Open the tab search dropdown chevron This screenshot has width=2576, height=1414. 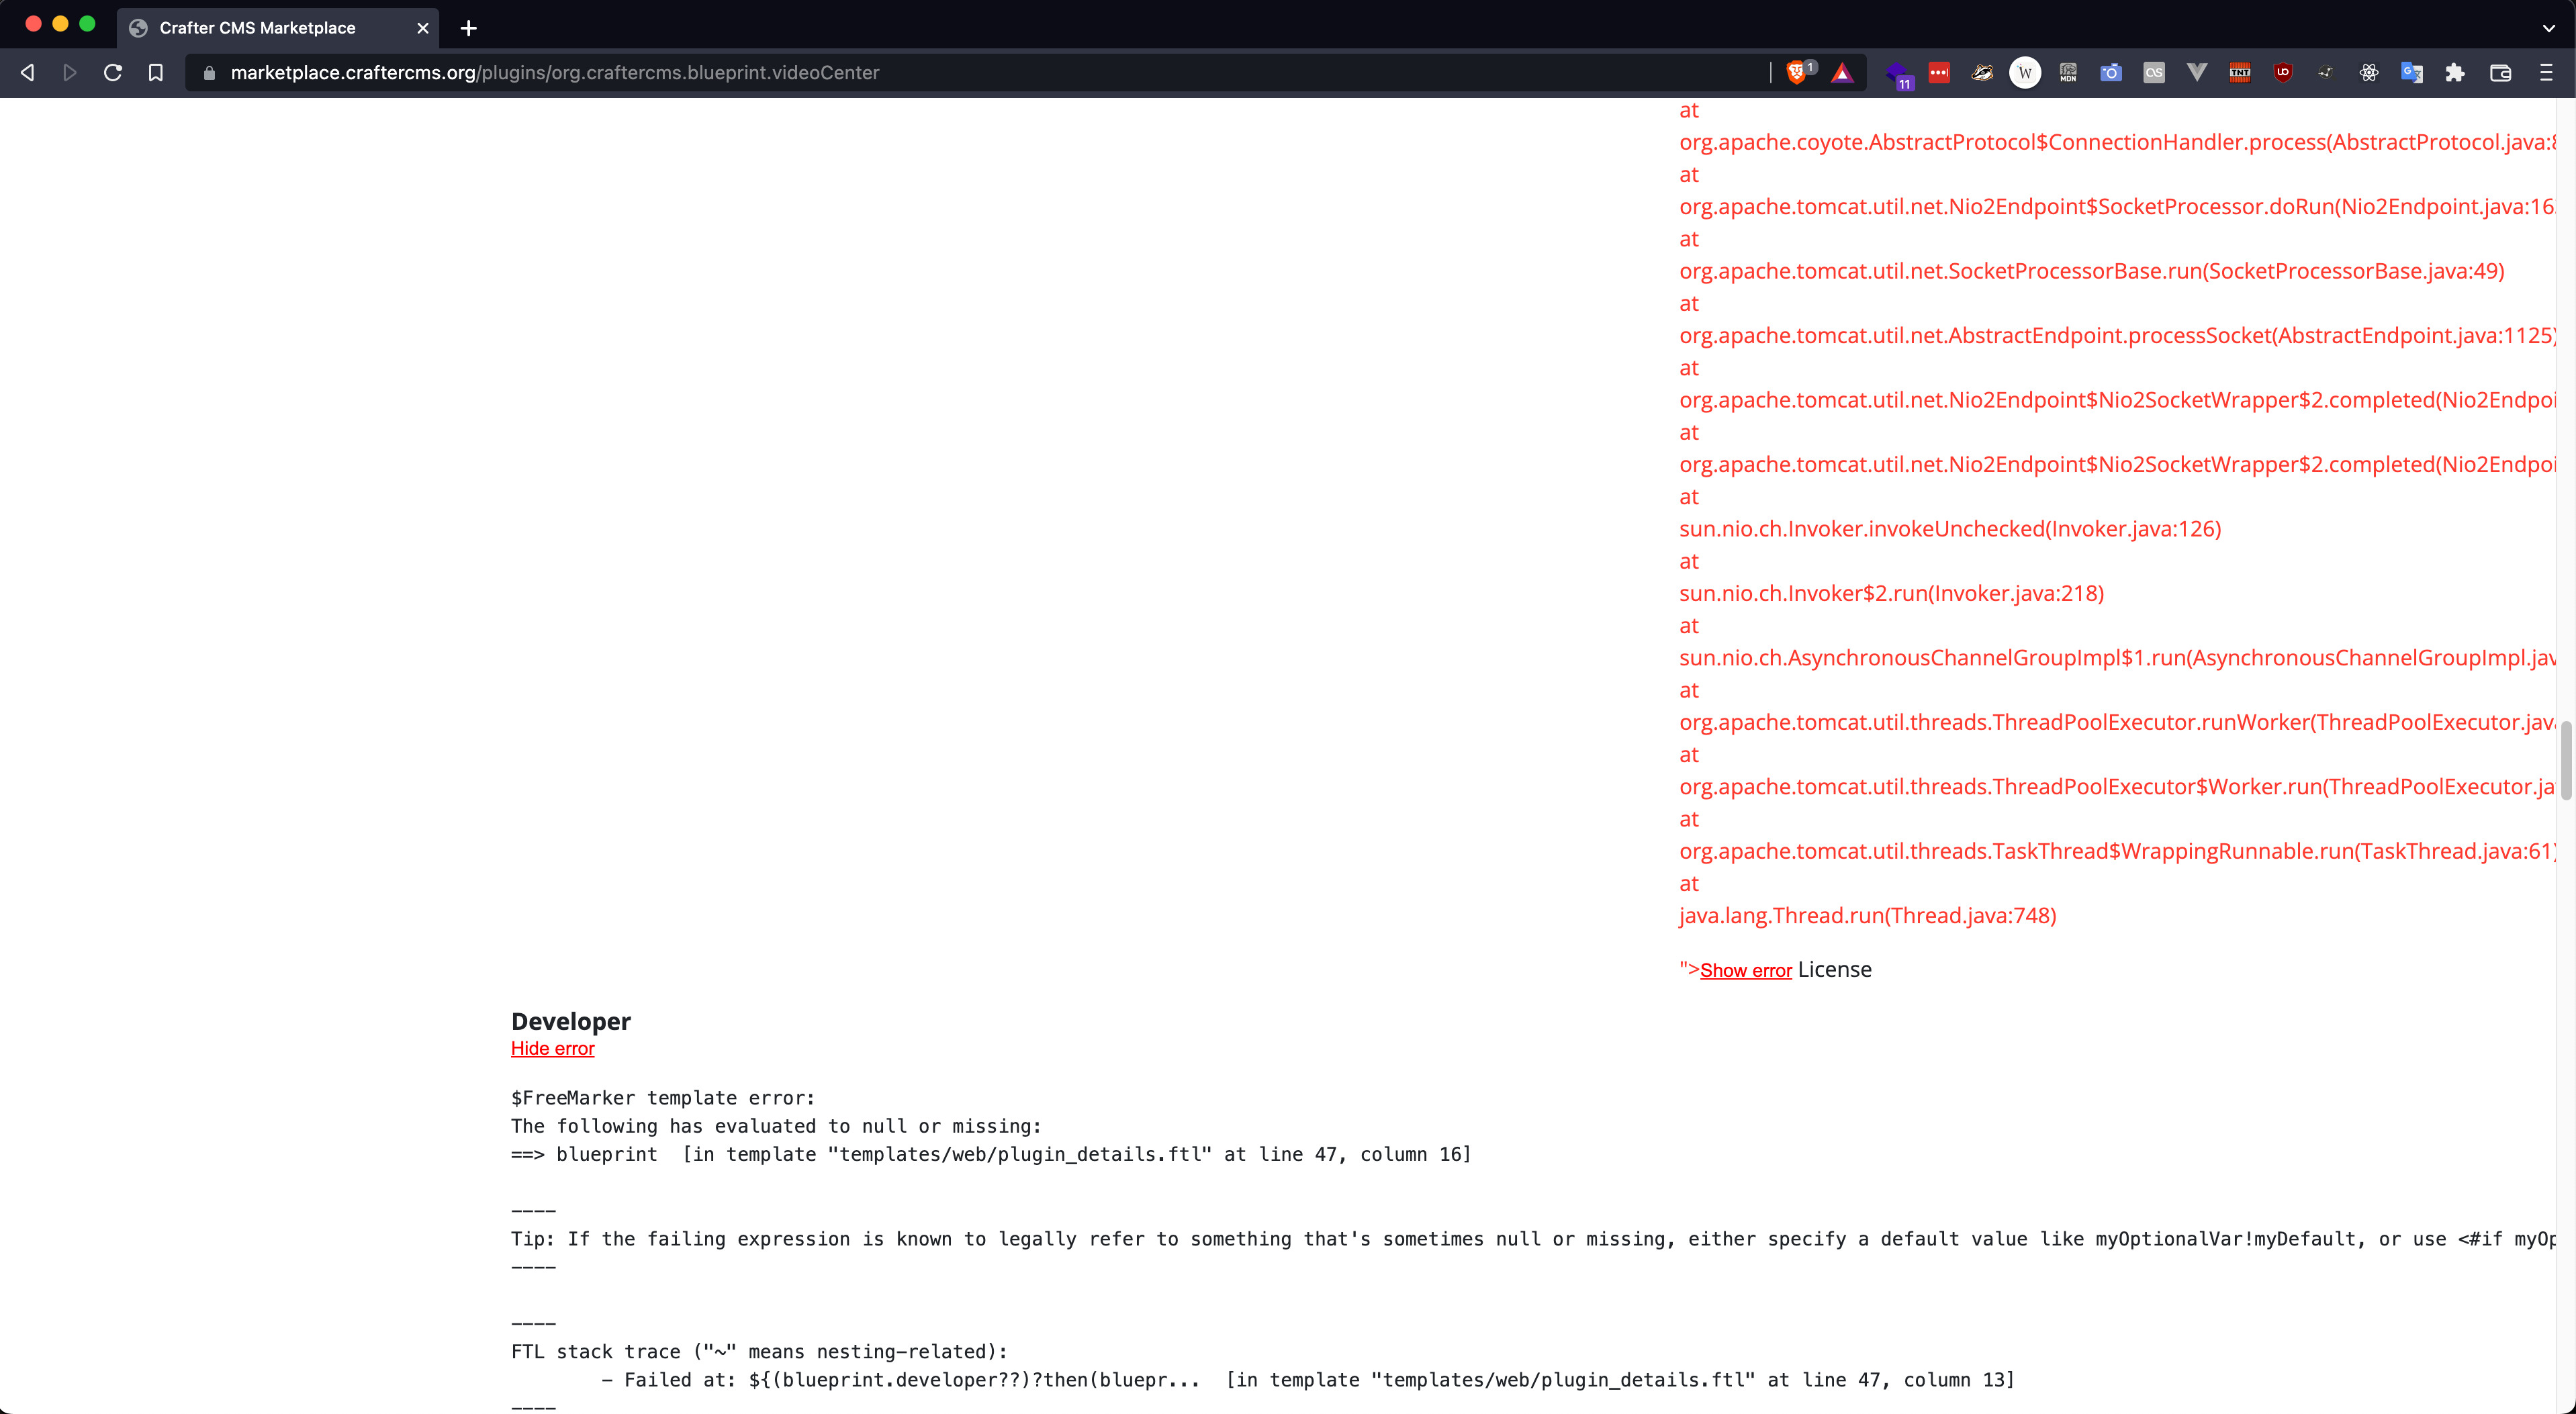[x=2548, y=28]
